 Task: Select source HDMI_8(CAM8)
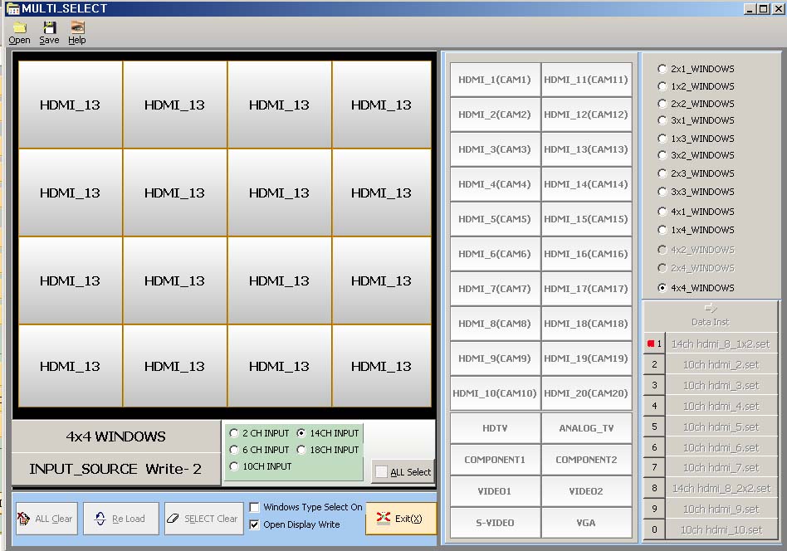(495, 324)
